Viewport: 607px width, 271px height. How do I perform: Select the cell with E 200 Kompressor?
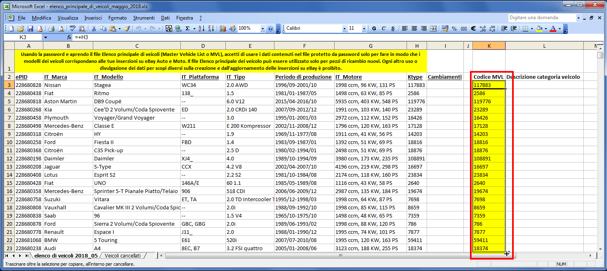(x=250, y=126)
